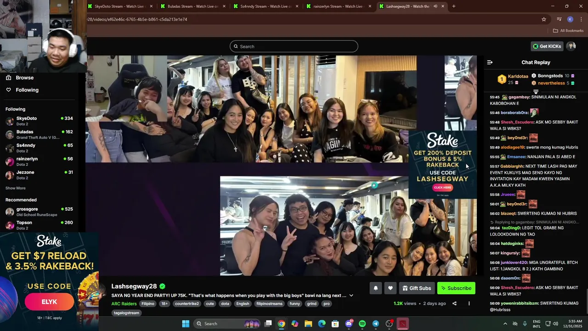Click the Filipino tag

coord(148,303)
